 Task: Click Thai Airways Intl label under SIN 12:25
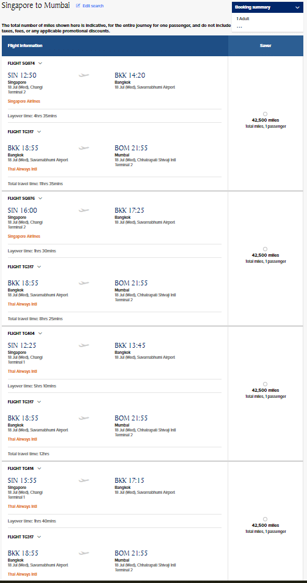[x=22, y=372]
